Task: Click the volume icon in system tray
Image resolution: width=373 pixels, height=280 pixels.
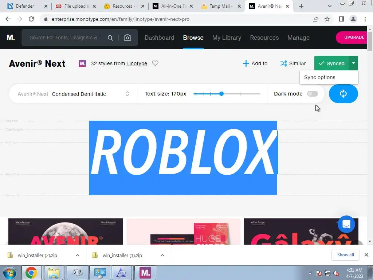Action: tap(336, 273)
